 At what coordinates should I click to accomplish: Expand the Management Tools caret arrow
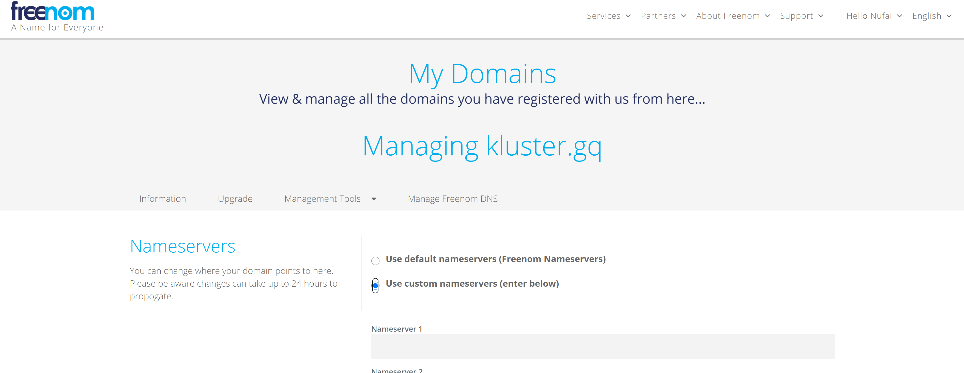tap(373, 199)
